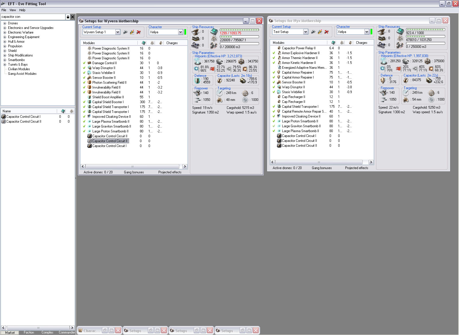Click the Wyvern capacitor amount icon
The width and height of the screenshot is (459, 335).
coord(220,81)
